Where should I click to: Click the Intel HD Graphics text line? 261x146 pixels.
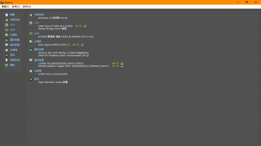[63, 55]
